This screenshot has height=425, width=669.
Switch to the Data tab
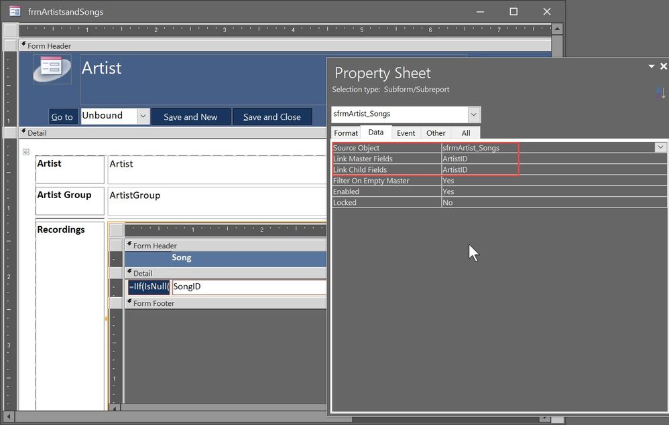point(376,133)
